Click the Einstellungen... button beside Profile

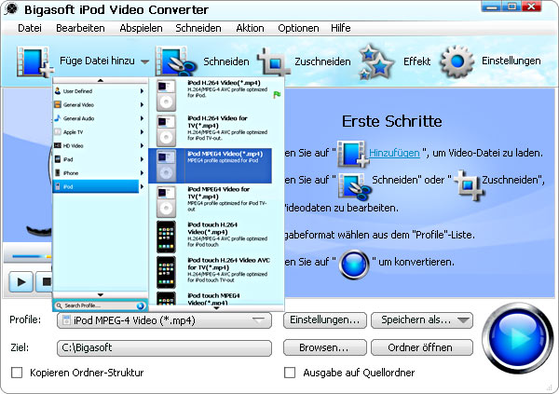tap(325, 319)
